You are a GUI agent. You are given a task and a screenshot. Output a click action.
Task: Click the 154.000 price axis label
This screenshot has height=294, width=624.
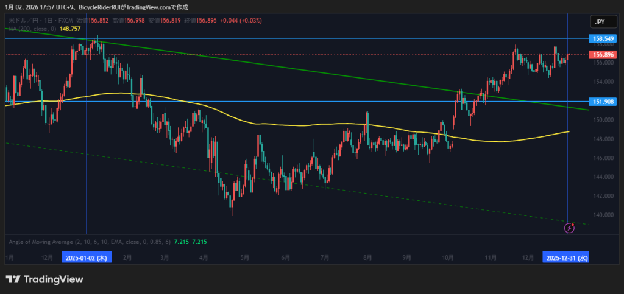(x=603, y=82)
